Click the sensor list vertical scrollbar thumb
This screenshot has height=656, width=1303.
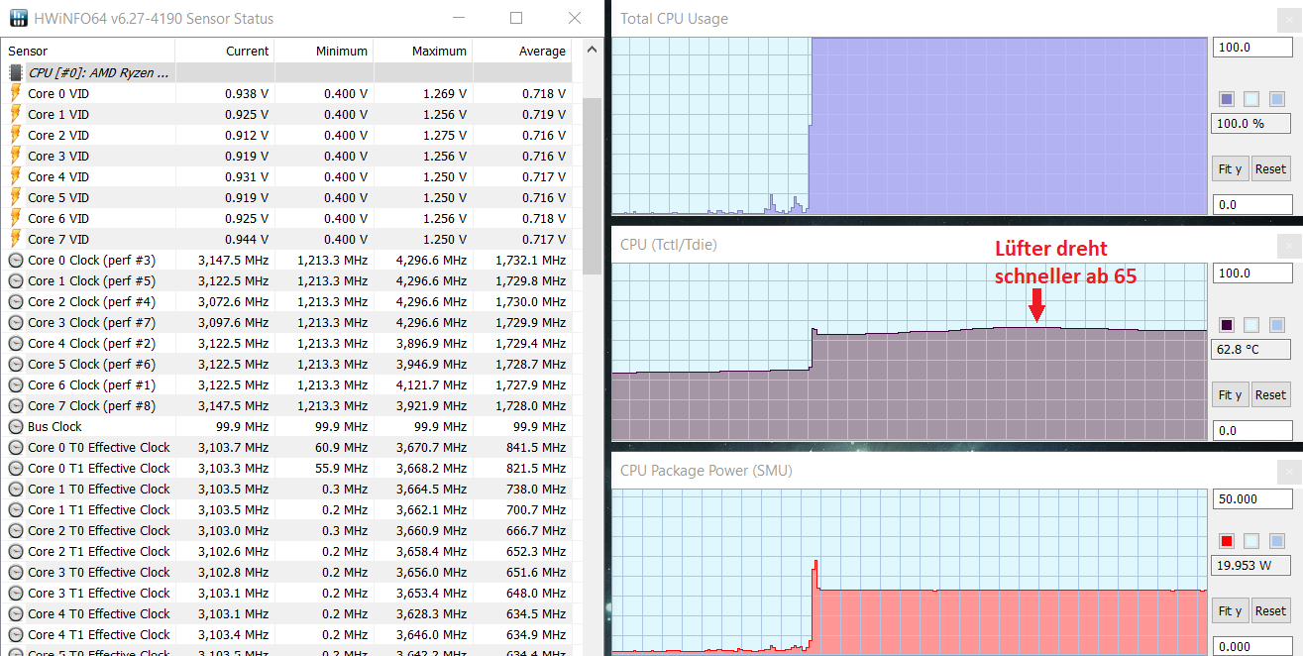coord(591,185)
